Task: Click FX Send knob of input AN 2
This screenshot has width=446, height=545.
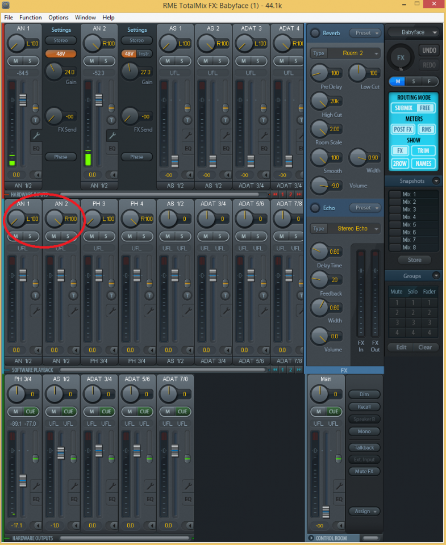Action: pos(130,116)
